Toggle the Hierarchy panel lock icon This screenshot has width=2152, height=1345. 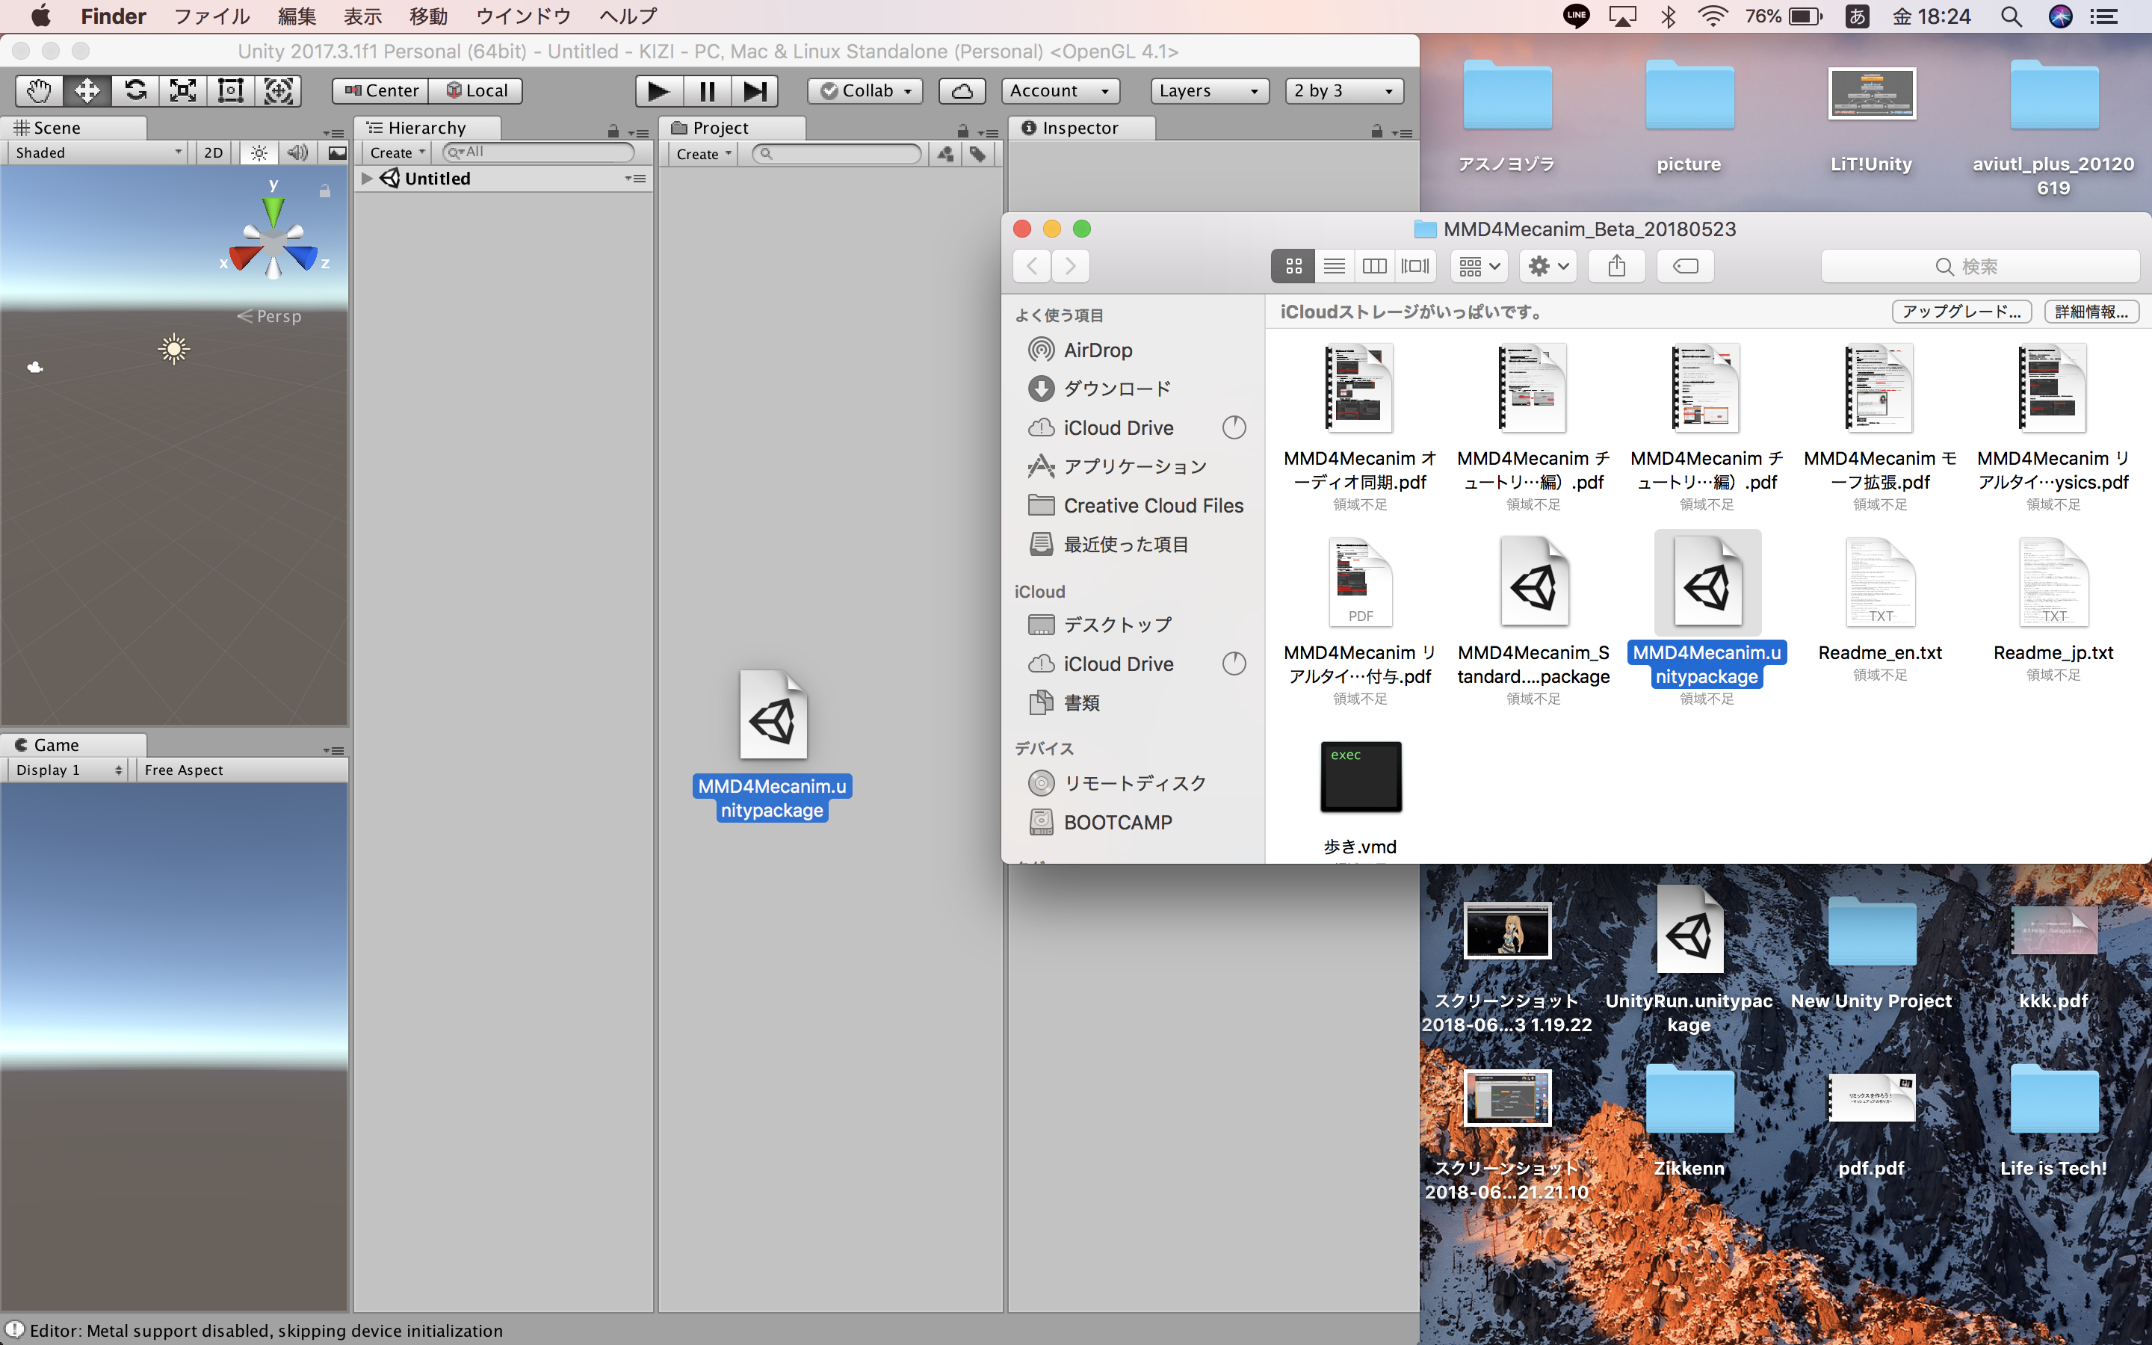point(613,132)
